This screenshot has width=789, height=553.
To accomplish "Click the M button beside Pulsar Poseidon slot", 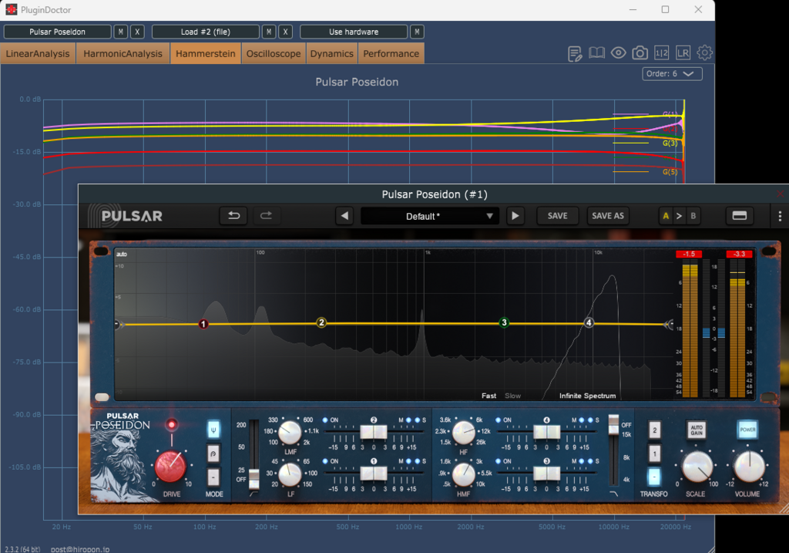I will click(x=120, y=32).
